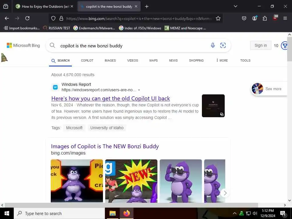292x219 pixels.
Task: Open the Firefox account icon
Action: point(254,18)
